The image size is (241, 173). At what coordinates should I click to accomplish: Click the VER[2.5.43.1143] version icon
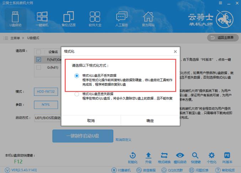[7, 170]
